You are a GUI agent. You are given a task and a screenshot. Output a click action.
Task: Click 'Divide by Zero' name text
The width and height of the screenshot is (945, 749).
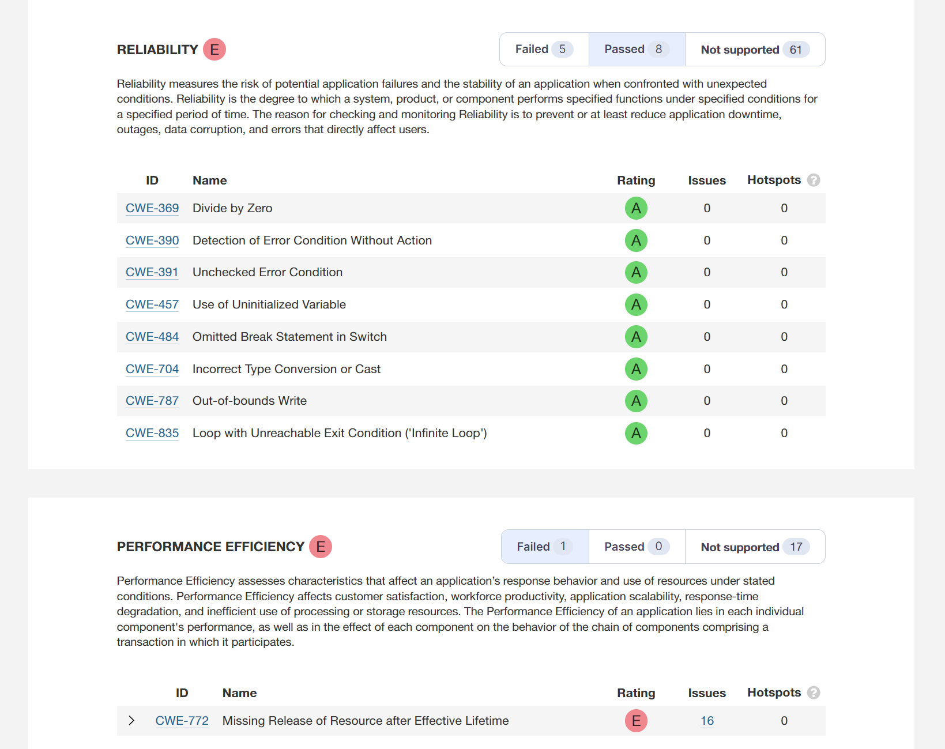(232, 208)
